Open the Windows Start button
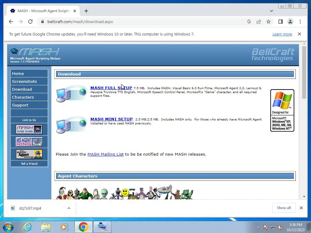311x233 pixels. coord(8,227)
